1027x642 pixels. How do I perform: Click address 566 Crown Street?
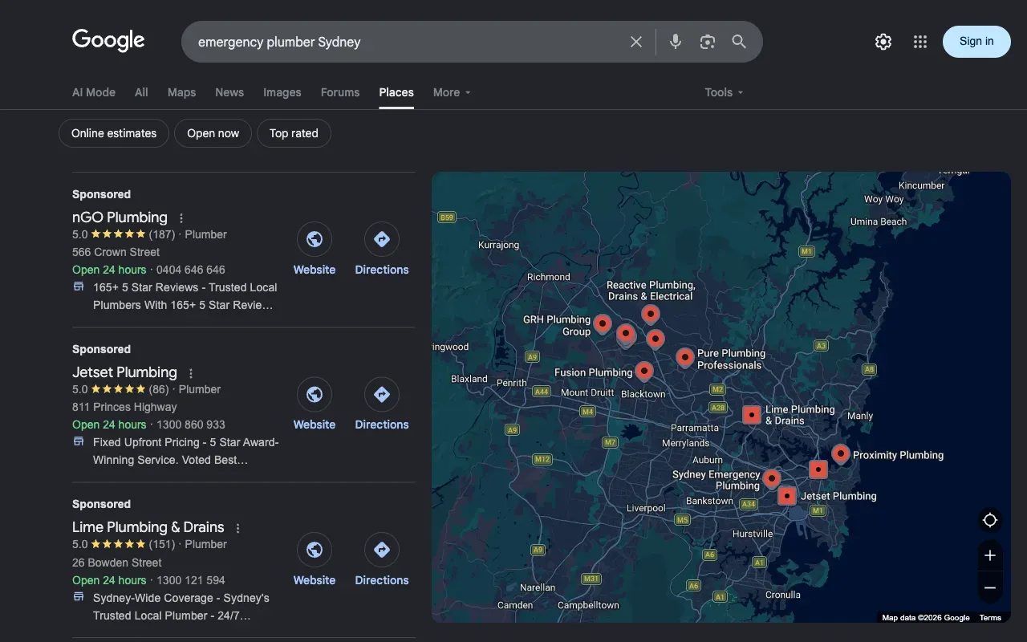tap(116, 252)
